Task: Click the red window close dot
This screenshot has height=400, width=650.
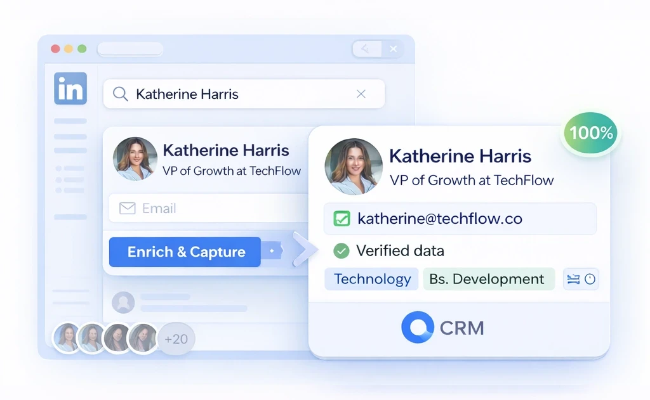Action: (56, 49)
